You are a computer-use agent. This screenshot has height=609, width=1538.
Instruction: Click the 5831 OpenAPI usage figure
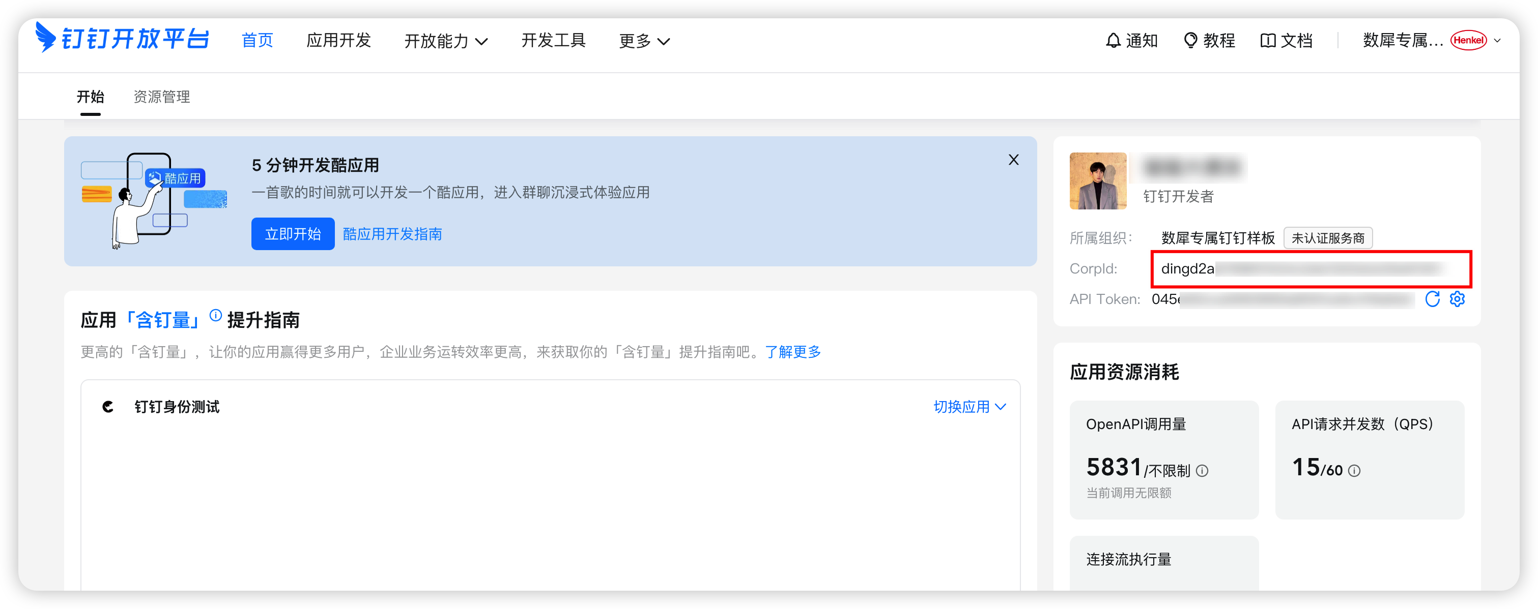click(1114, 467)
